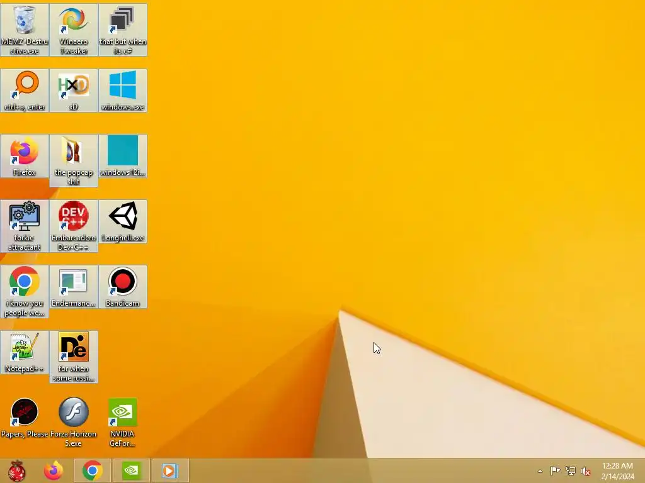Select the Forza Horizon 5.exe Flash icon

pos(74,422)
